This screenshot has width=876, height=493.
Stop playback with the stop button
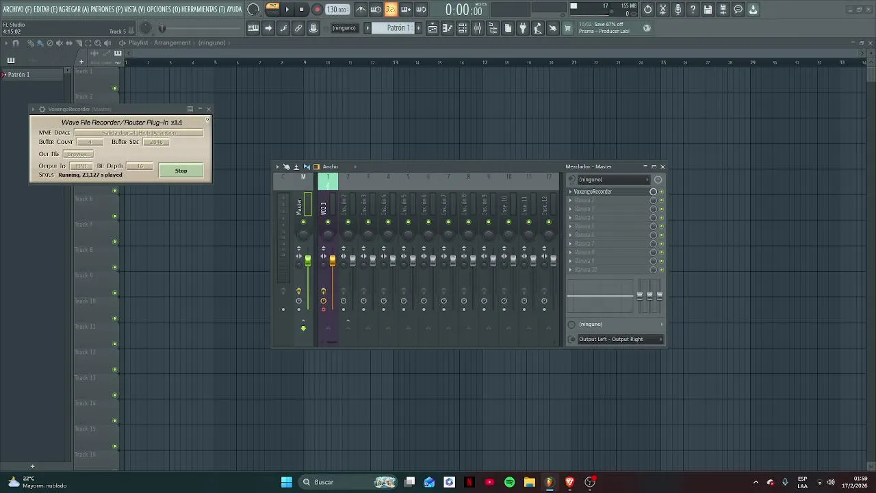301,10
